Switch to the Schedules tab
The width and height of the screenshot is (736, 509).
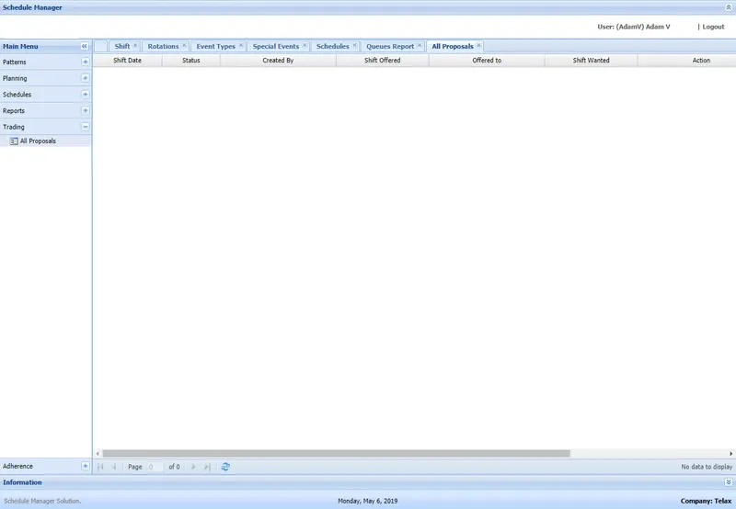coord(332,46)
